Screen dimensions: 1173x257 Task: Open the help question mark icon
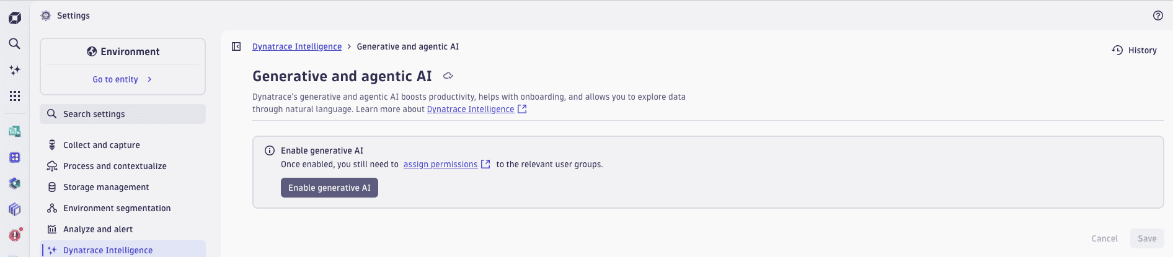(x=1158, y=15)
